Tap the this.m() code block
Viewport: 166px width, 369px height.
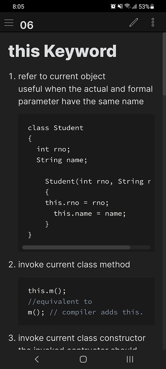pos(86,301)
